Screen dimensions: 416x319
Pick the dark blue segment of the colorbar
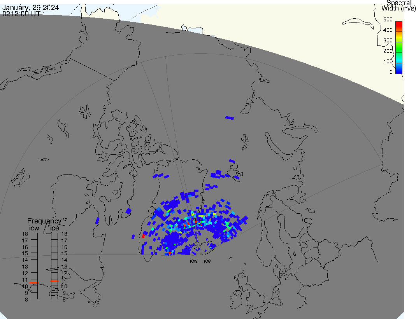pos(399,69)
